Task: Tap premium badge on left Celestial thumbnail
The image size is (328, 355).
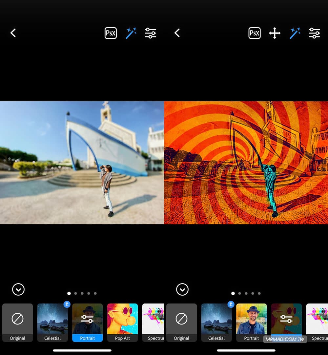Action: (67, 304)
